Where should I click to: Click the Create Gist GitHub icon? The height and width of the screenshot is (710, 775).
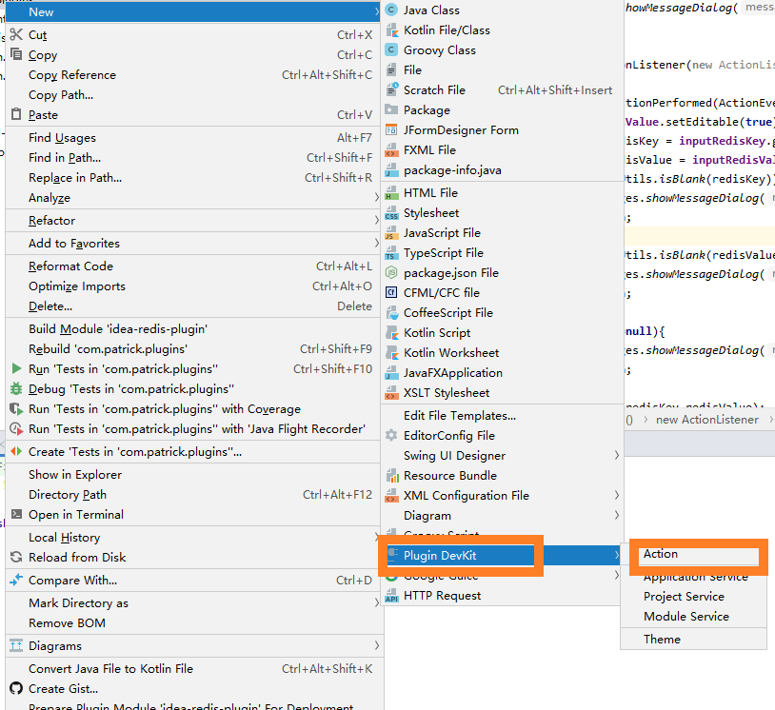click(x=16, y=688)
